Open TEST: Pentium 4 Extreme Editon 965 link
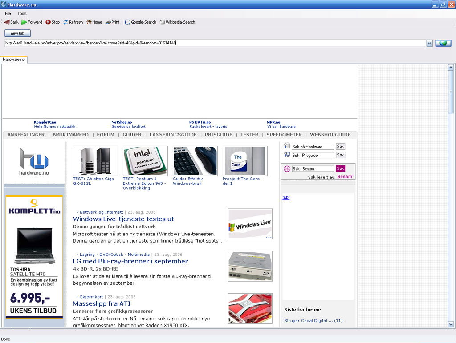This screenshot has width=456, height=343. pyautogui.click(x=144, y=183)
